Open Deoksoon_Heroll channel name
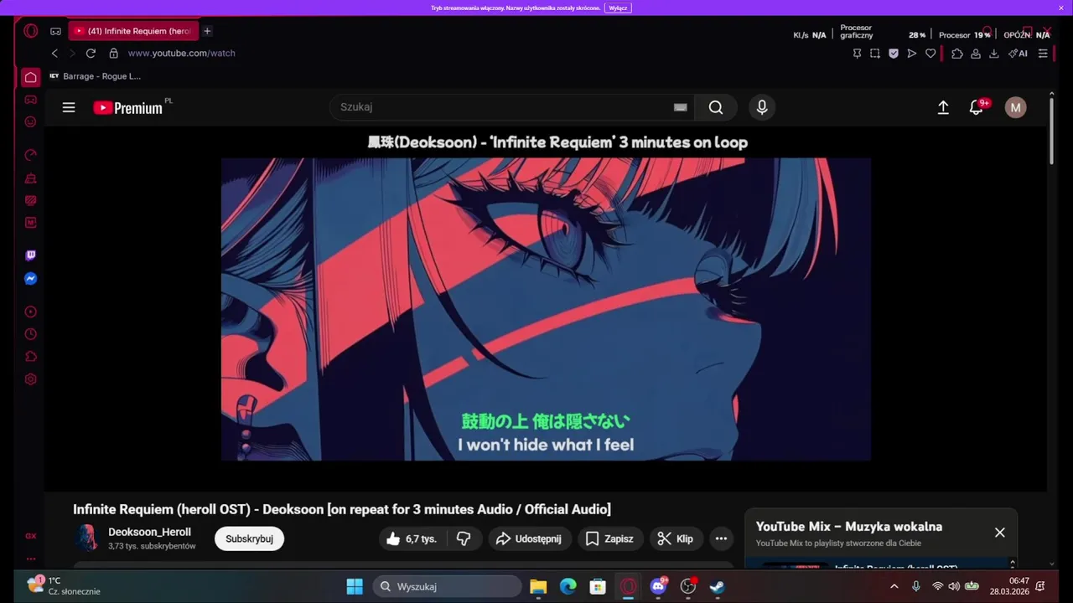Image resolution: width=1073 pixels, height=603 pixels. click(x=149, y=532)
